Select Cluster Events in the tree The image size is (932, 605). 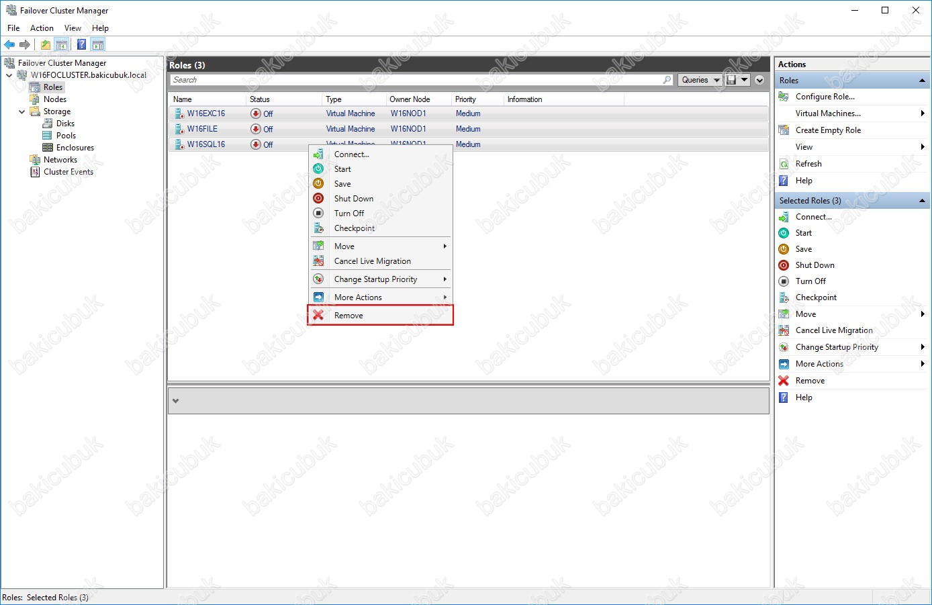click(x=68, y=172)
